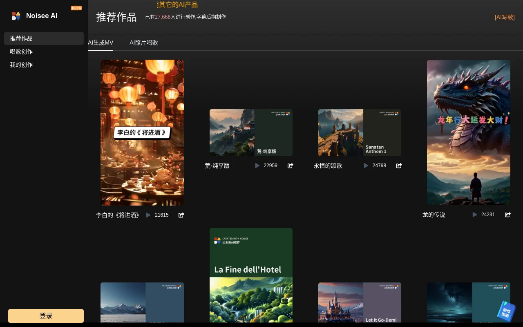This screenshot has height=327, width=523.
Task: Click the 登录 login button
Action: point(46,316)
